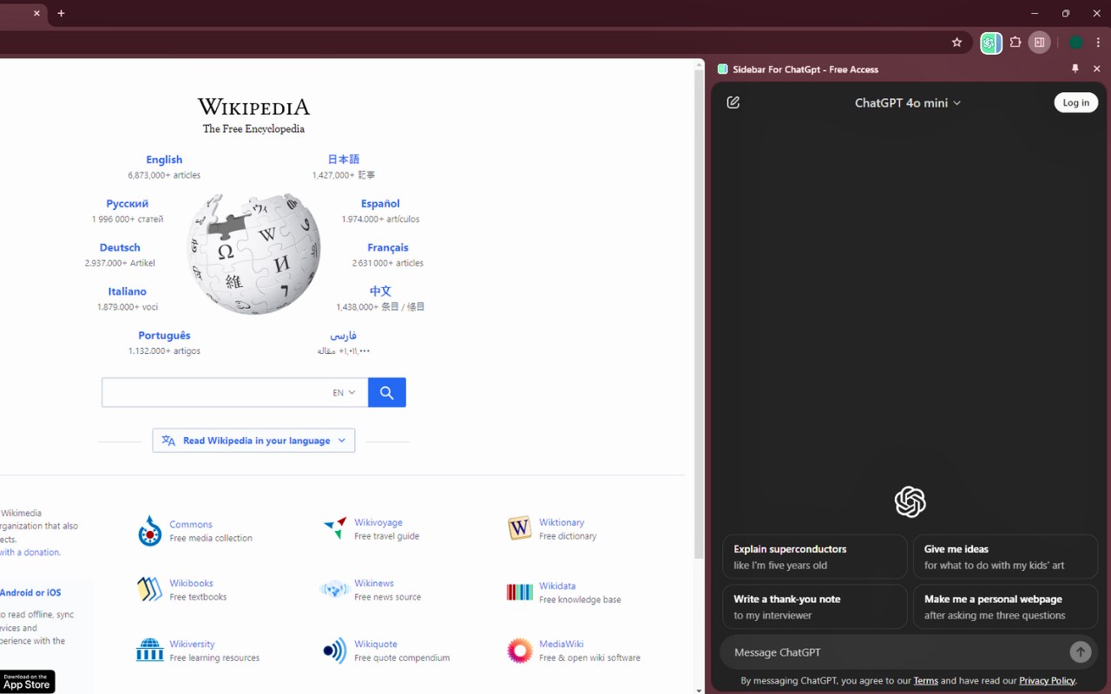Open Italiano Wikipedia link
The image size is (1111, 694).
[128, 291]
